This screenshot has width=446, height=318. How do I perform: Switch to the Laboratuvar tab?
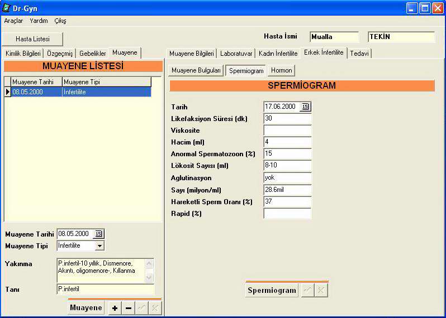pyautogui.click(x=235, y=54)
